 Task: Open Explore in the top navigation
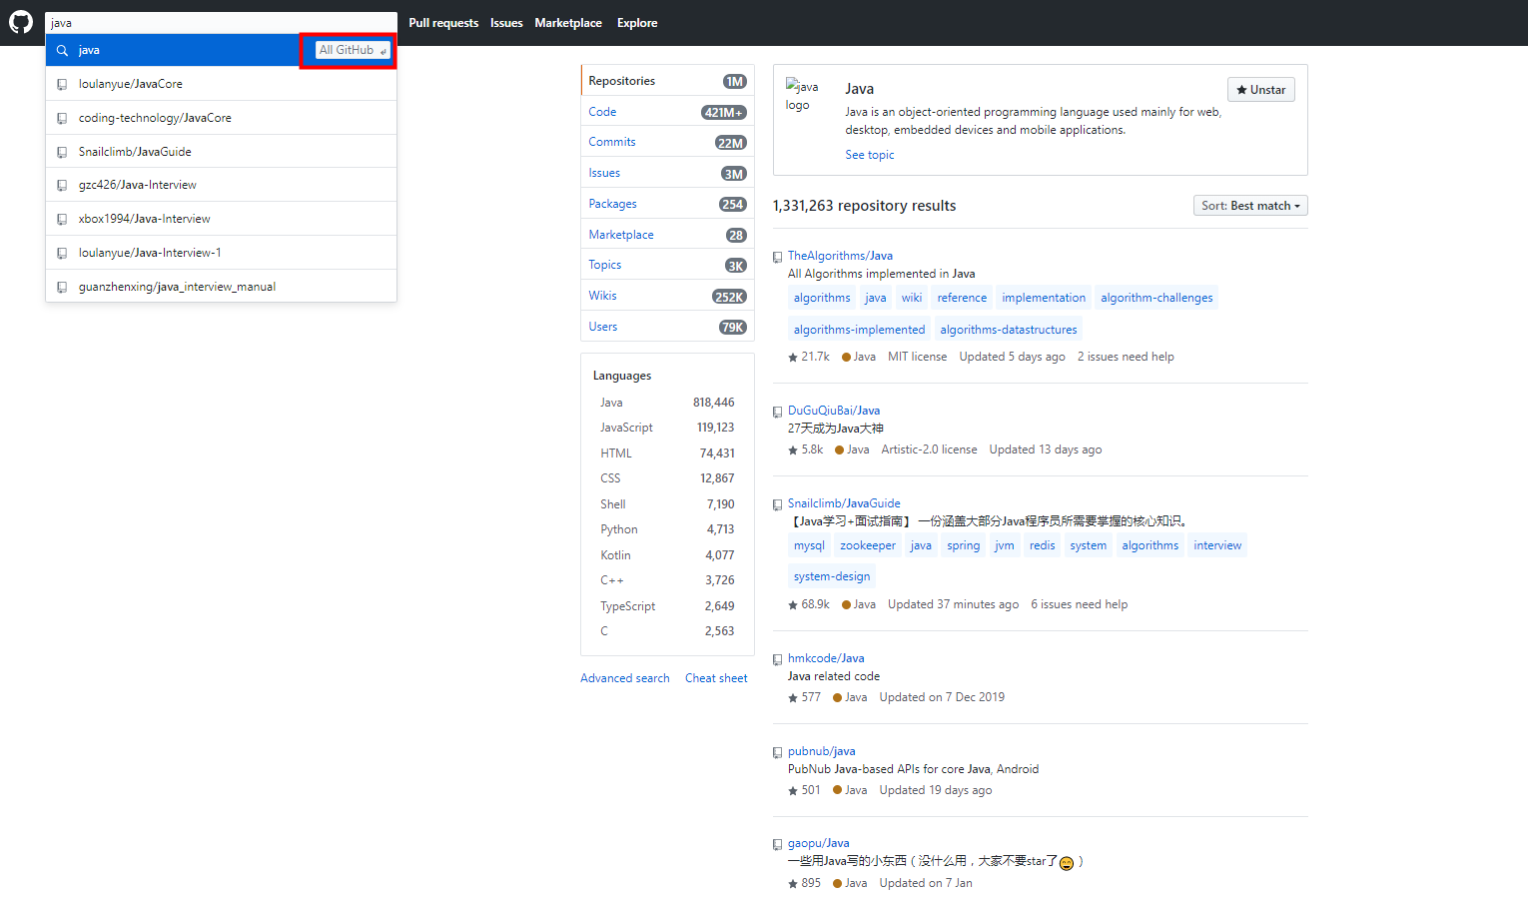click(637, 23)
